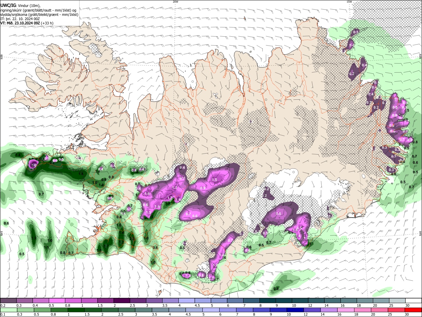Viewport: 422px width, 317px height.
Task: Select the 0.2 swatch in the upper purple legend row
Action: (8, 301)
